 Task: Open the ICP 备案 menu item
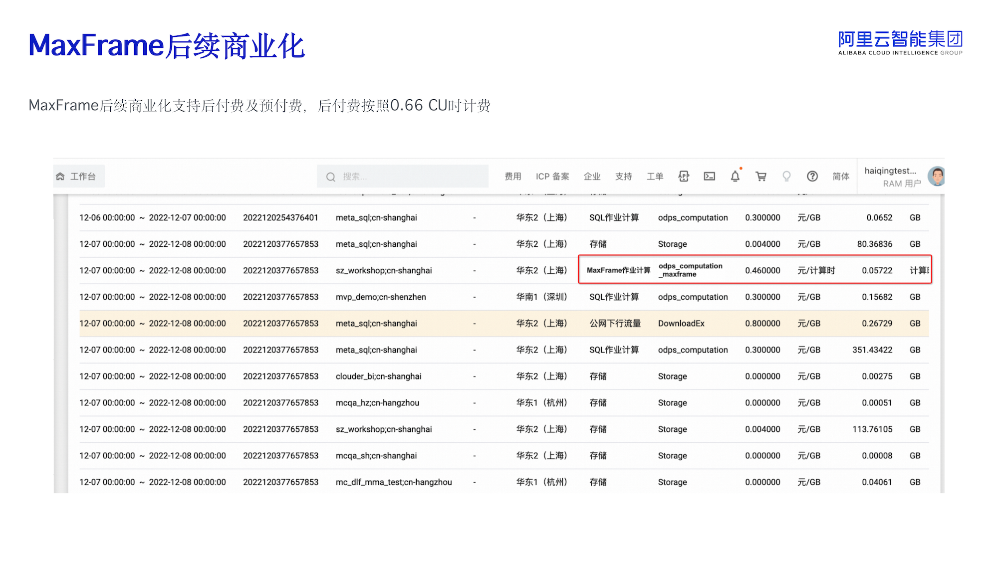pyautogui.click(x=552, y=177)
